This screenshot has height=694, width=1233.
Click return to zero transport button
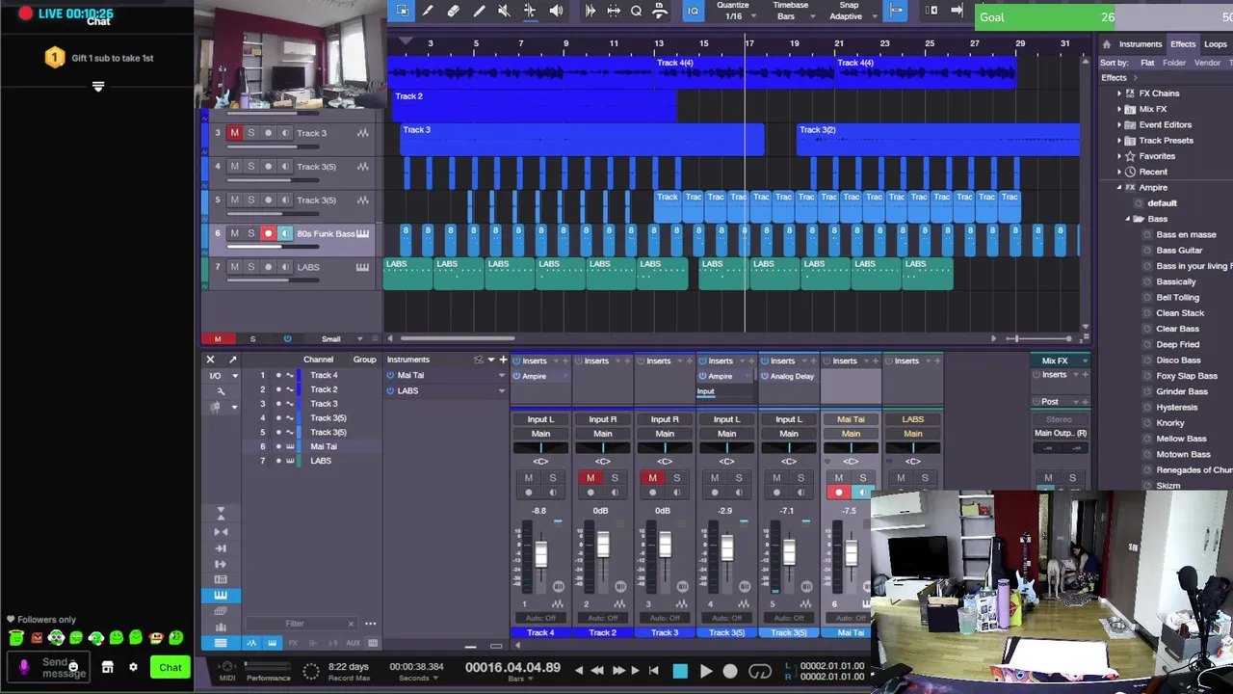(654, 671)
